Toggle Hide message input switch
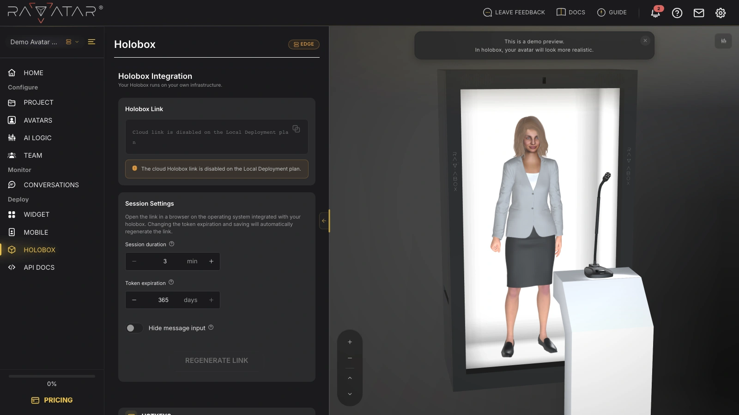Viewport: 739px width, 415px height. (x=134, y=328)
